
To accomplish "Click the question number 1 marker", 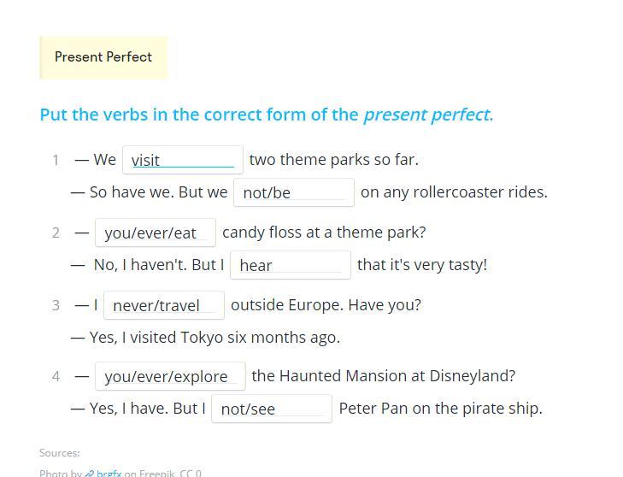I will coord(56,160).
